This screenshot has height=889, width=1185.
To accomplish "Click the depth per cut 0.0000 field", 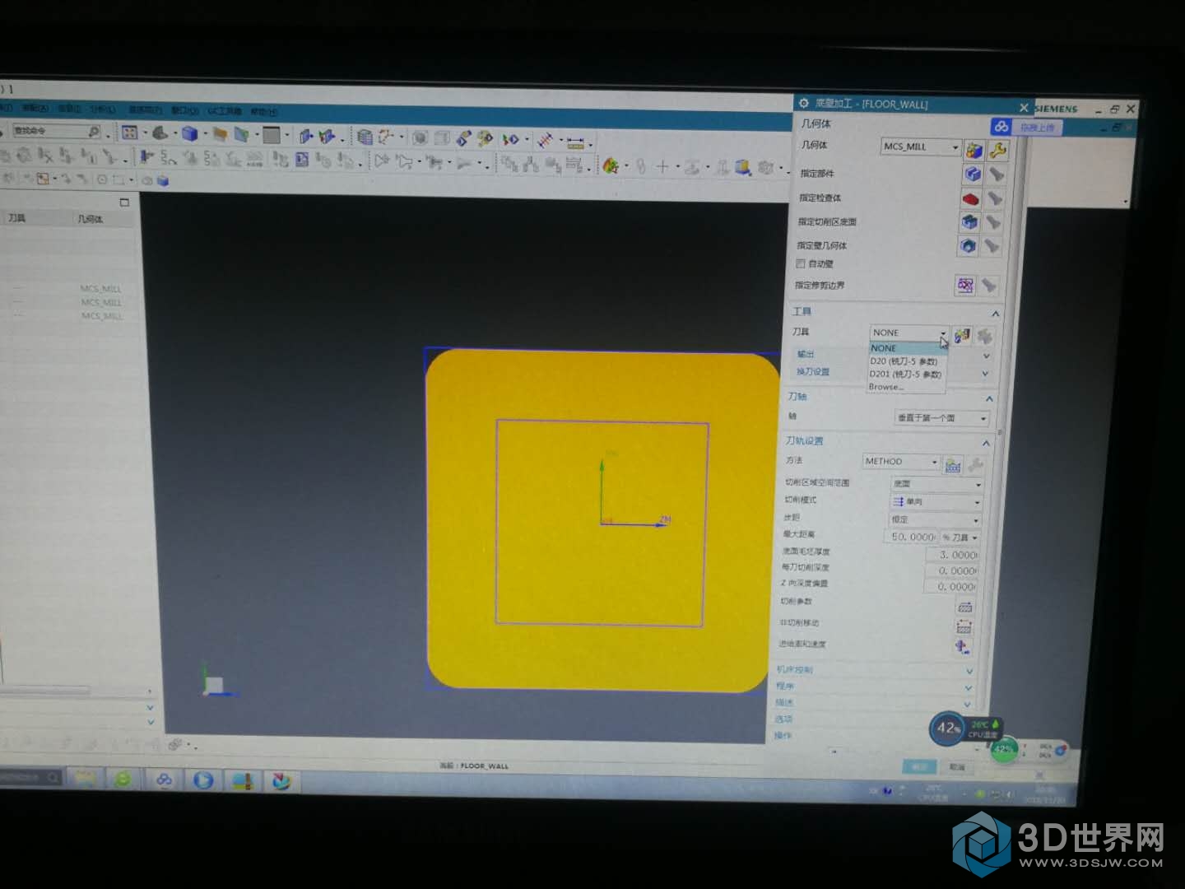I will tap(950, 571).
